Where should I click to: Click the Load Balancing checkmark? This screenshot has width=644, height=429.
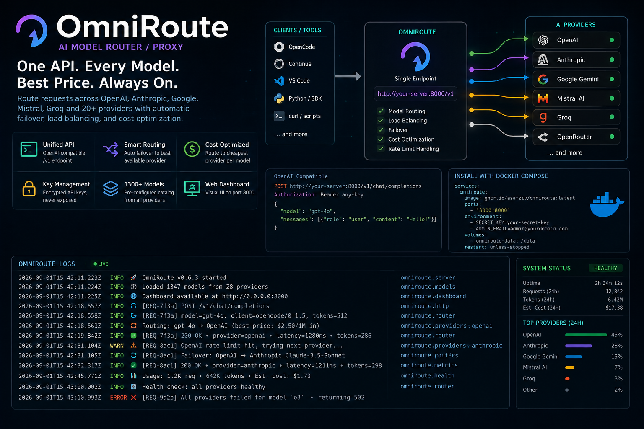pyautogui.click(x=381, y=121)
